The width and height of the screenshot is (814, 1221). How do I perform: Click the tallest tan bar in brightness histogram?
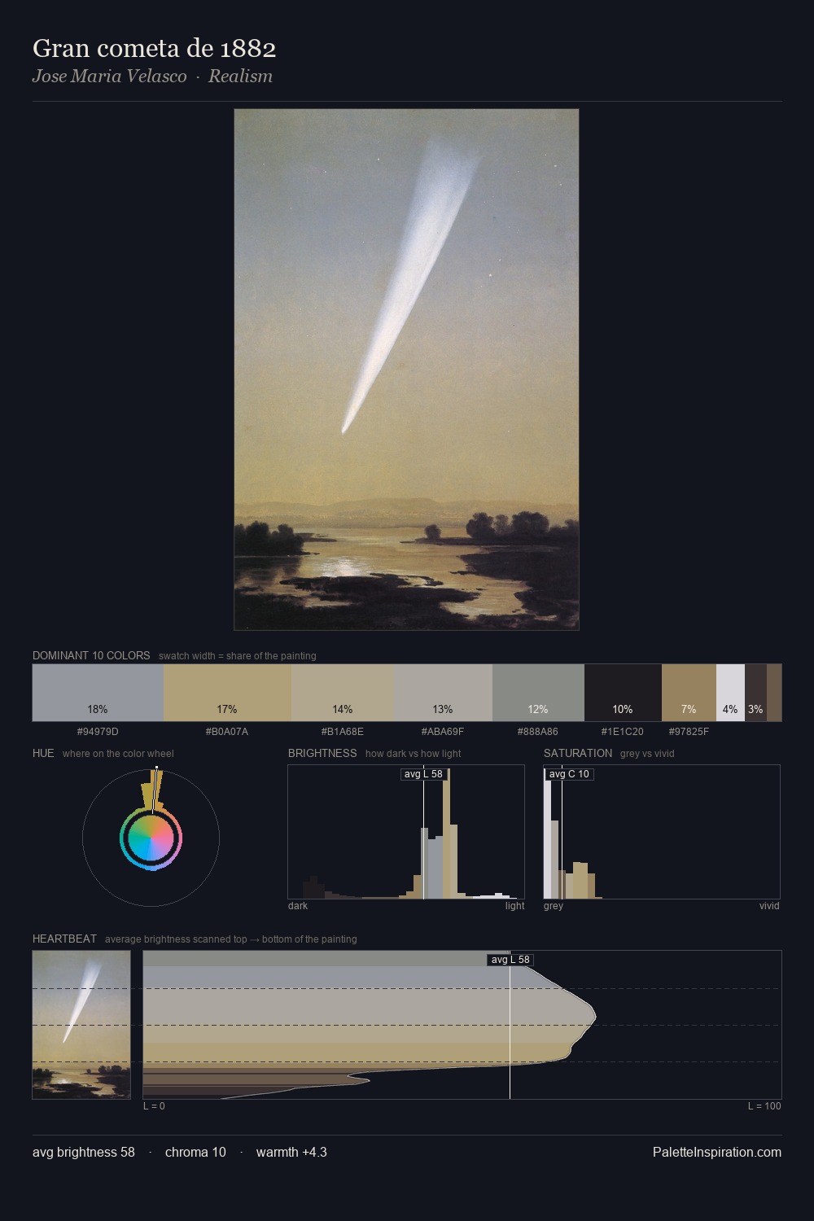pos(446,834)
